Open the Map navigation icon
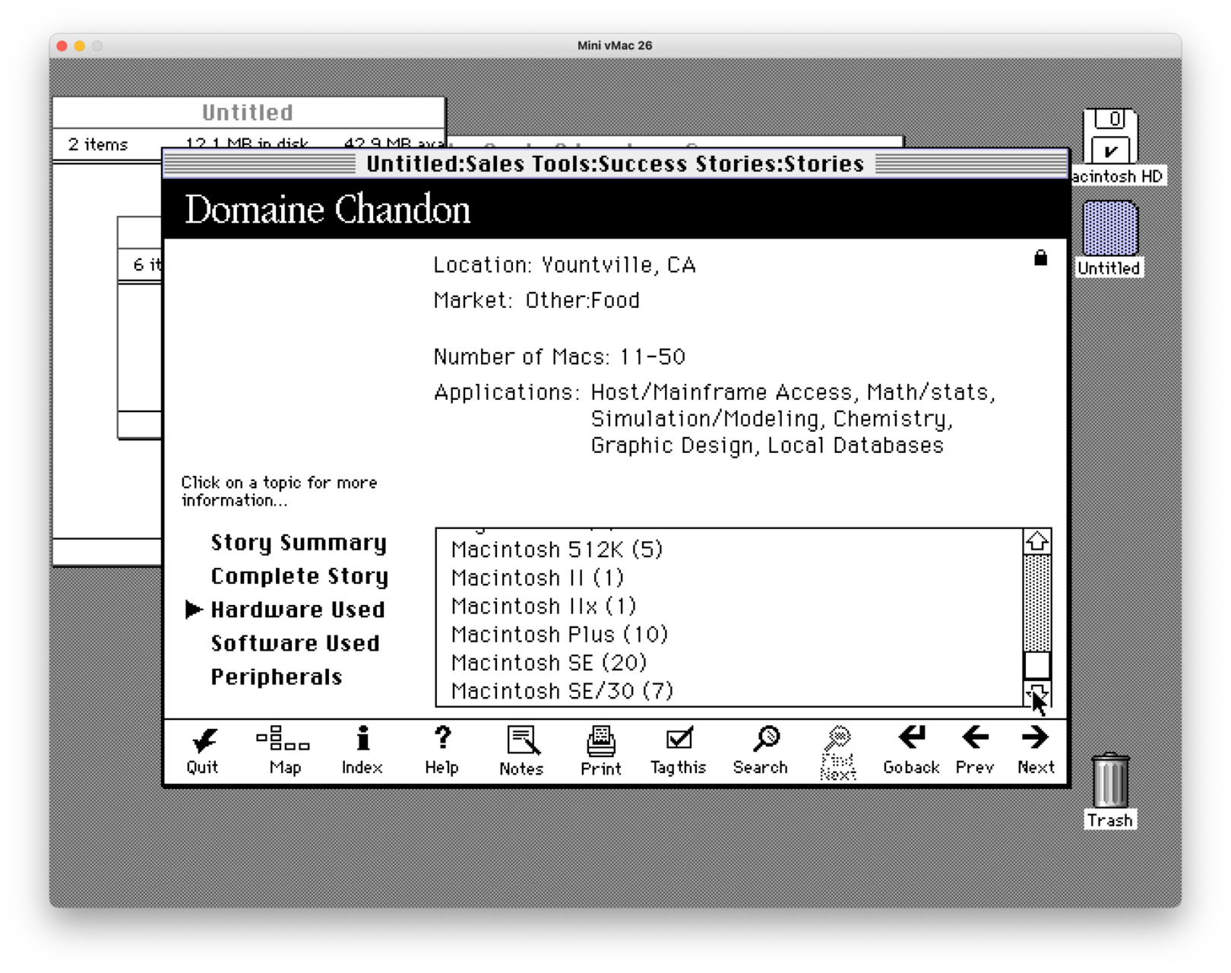Screen dimensions: 1231x973 click(x=284, y=750)
